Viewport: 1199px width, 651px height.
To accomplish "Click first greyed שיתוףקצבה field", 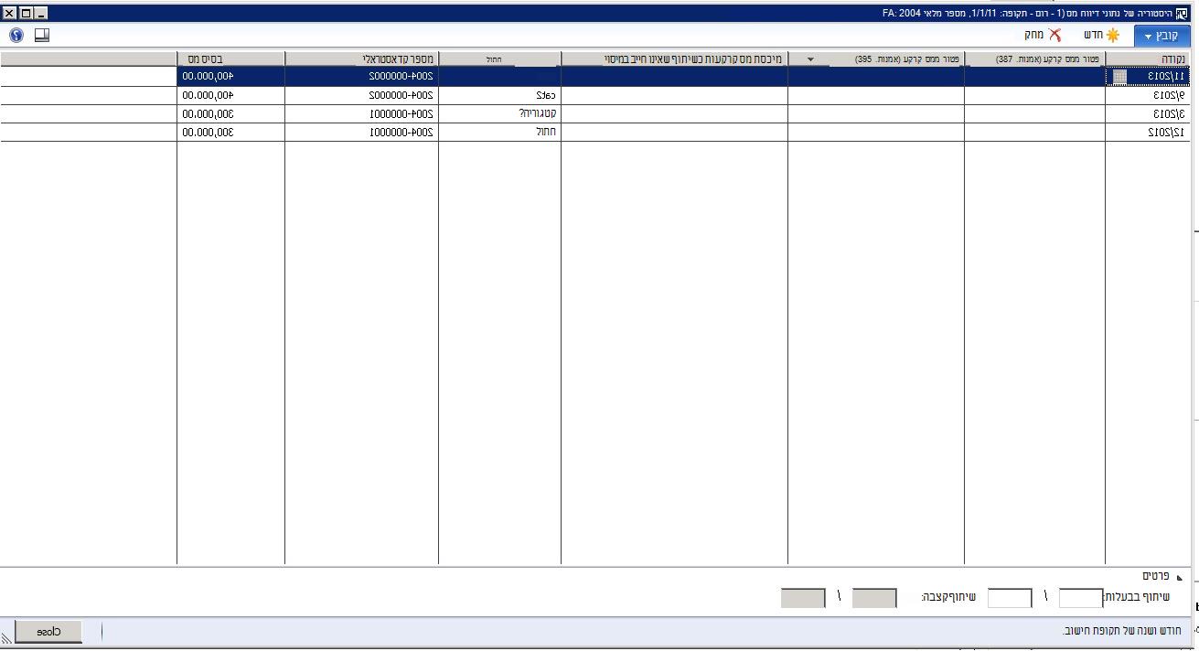I will pos(874,598).
